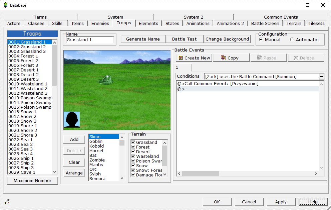The width and height of the screenshot is (331, 210).
Task: Create New battle event page
Action: tap(194, 58)
